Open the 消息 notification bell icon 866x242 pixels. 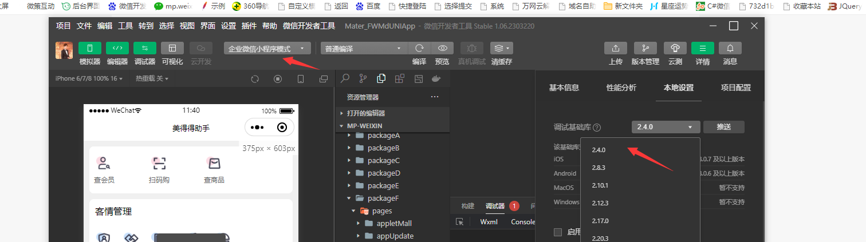coord(730,49)
